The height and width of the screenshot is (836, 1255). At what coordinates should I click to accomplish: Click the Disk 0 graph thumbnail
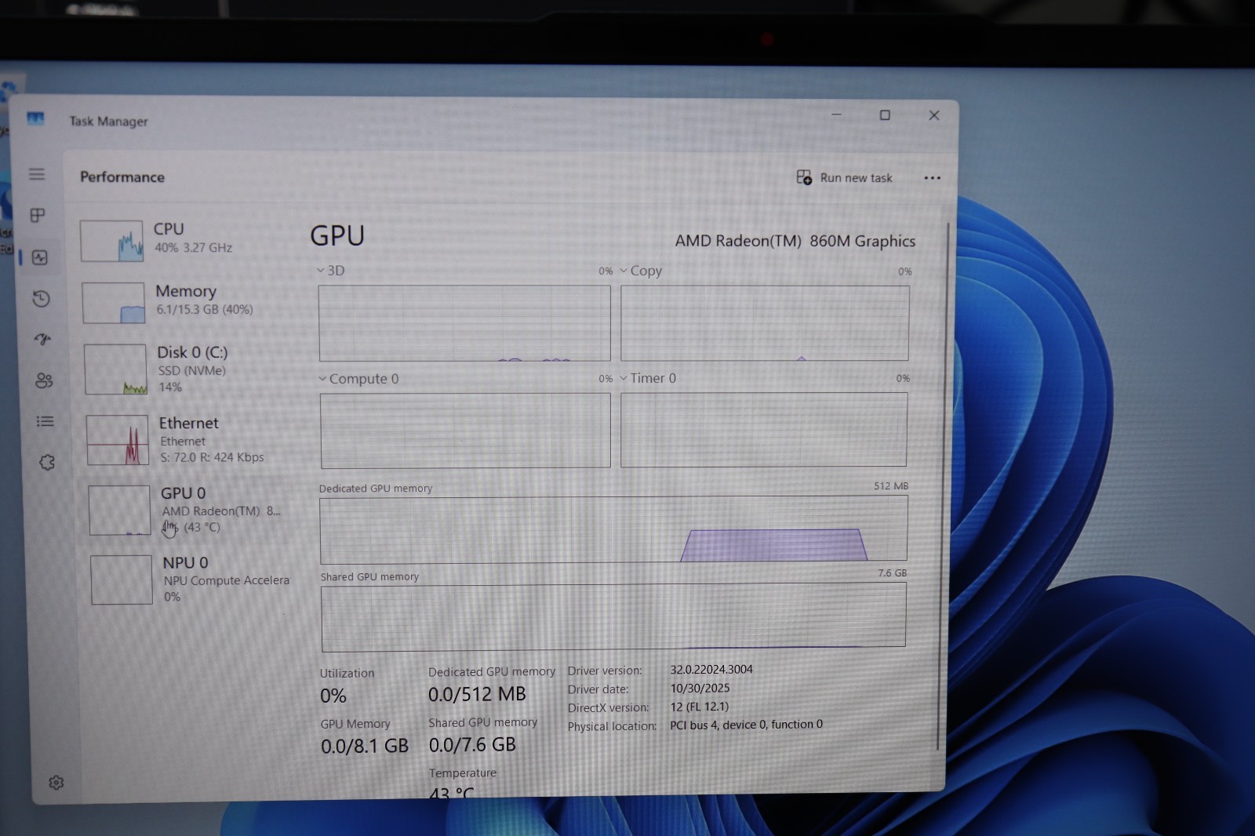coord(116,369)
